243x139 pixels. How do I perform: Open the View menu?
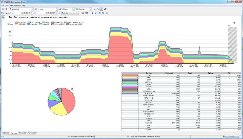pos(11,6)
